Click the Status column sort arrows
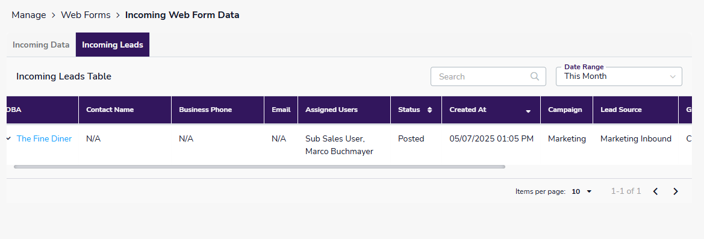Viewport: 704px width, 239px height. [429, 110]
